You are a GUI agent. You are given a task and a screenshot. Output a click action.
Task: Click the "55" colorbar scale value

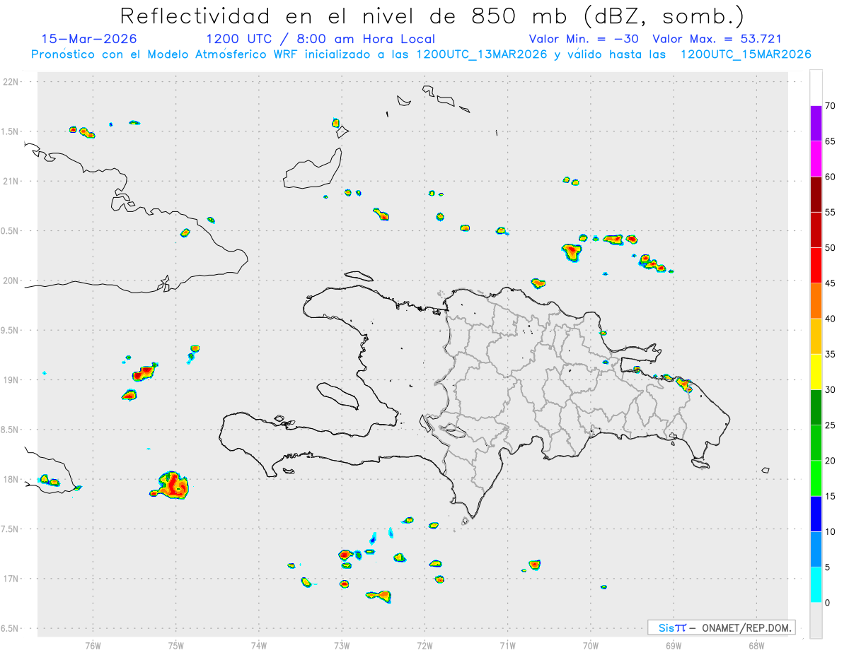pos(831,213)
